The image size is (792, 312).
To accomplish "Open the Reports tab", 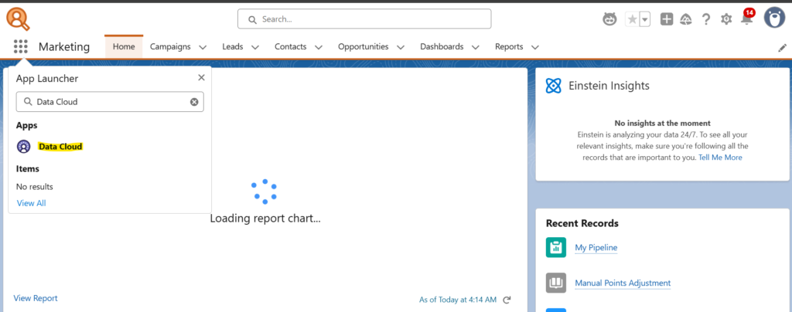I will click(x=509, y=47).
